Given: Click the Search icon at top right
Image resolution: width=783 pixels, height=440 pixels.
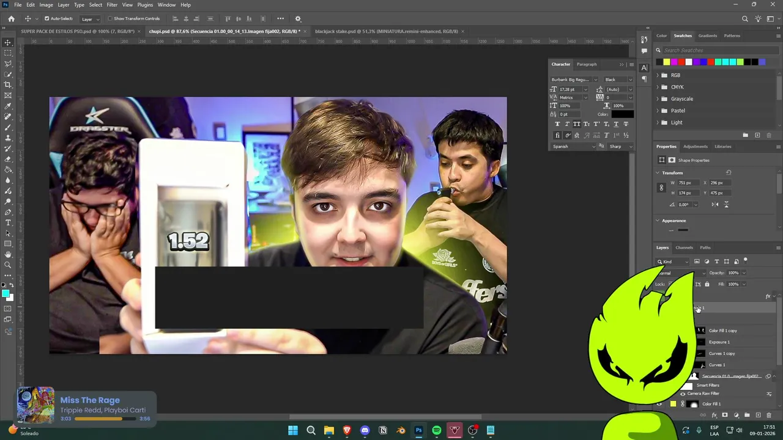Looking at the screenshot, I should [744, 19].
